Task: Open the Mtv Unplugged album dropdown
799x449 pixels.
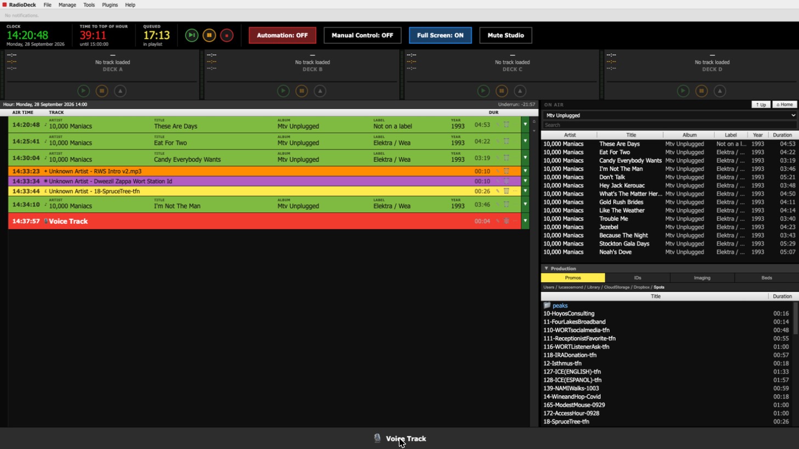Action: 669,115
